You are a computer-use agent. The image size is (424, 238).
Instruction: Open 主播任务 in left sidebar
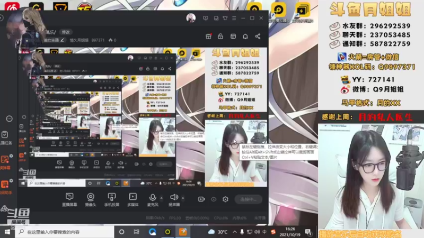pos(5,138)
